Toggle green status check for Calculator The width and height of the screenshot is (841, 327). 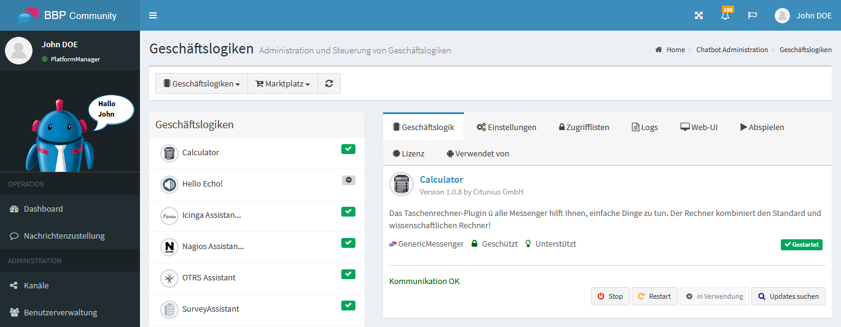pyautogui.click(x=348, y=149)
